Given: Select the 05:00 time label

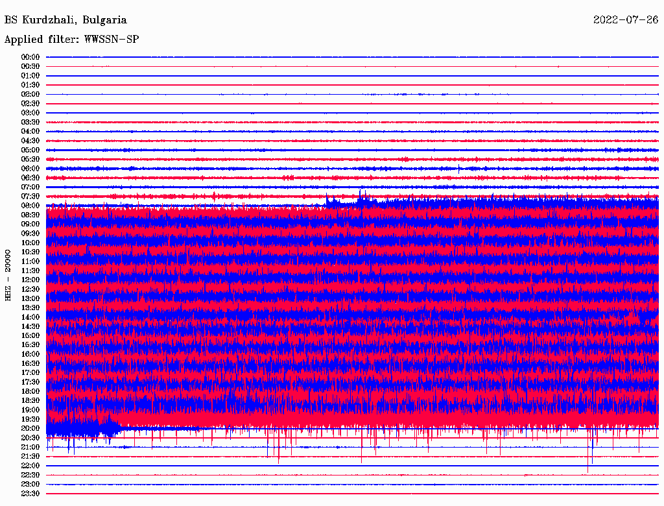Looking at the screenshot, I should click(x=30, y=150).
